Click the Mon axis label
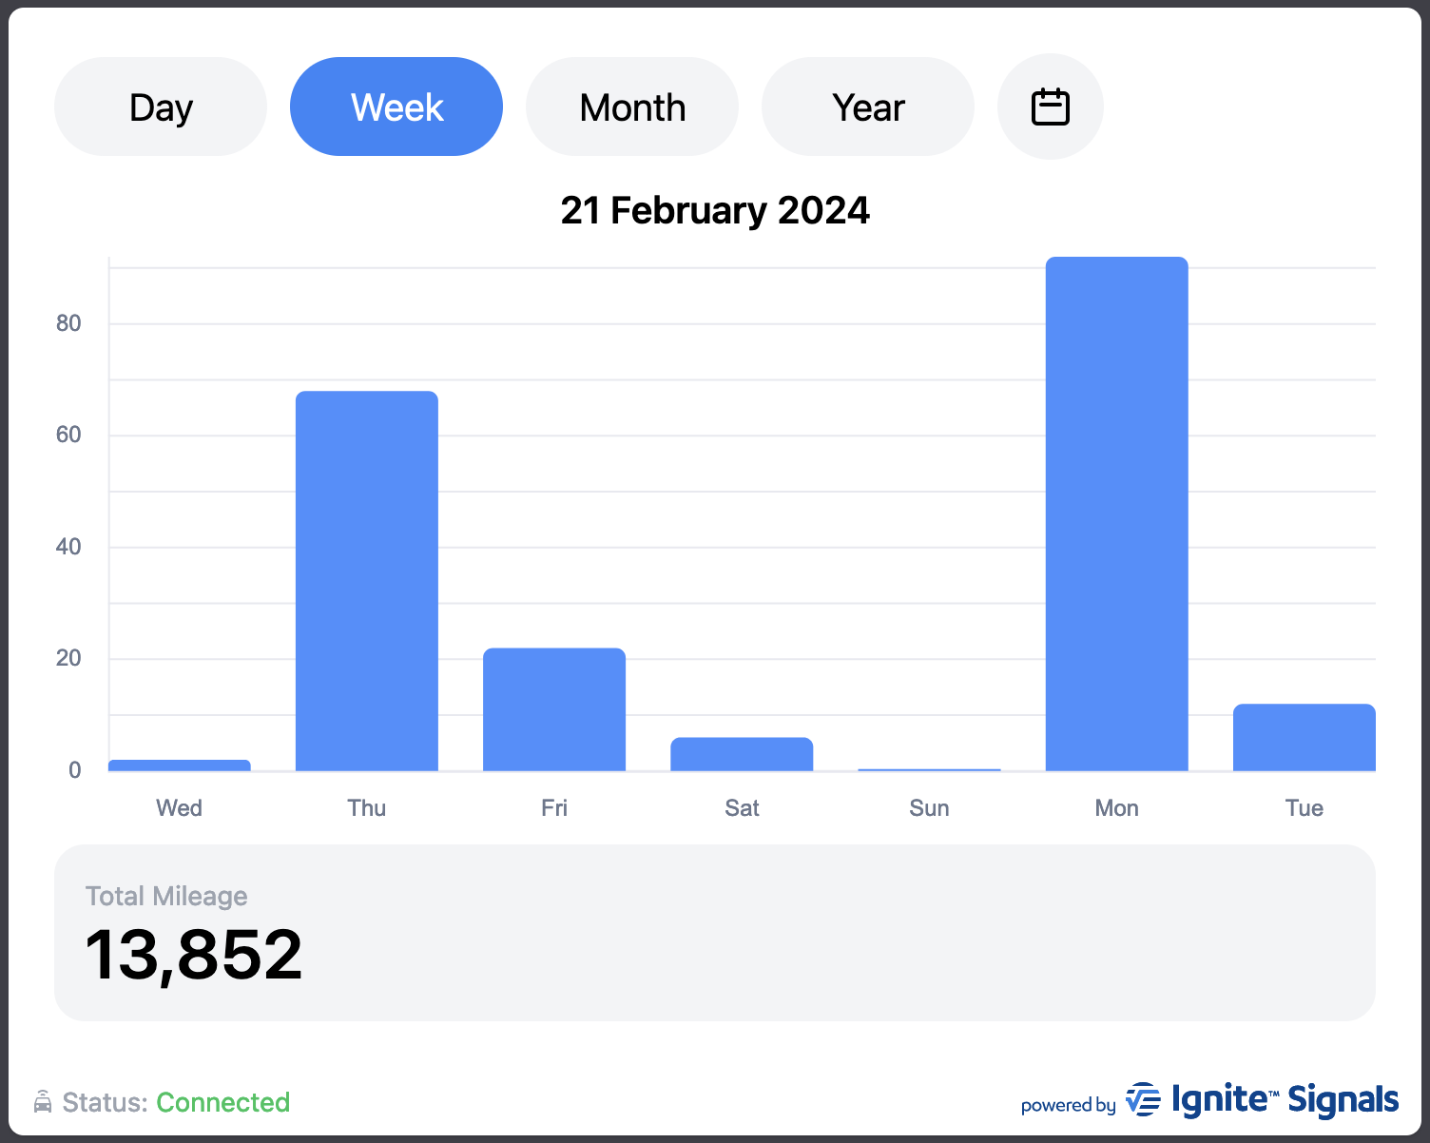The image size is (1430, 1143). tap(1116, 808)
